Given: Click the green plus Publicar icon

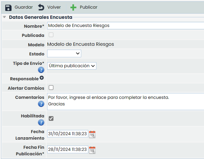Looking at the screenshot, I should 73,7.
